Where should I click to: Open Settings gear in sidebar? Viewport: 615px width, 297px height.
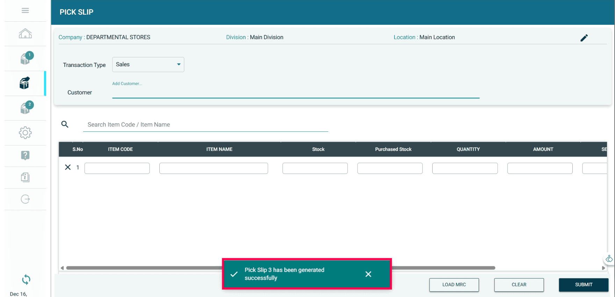click(25, 132)
